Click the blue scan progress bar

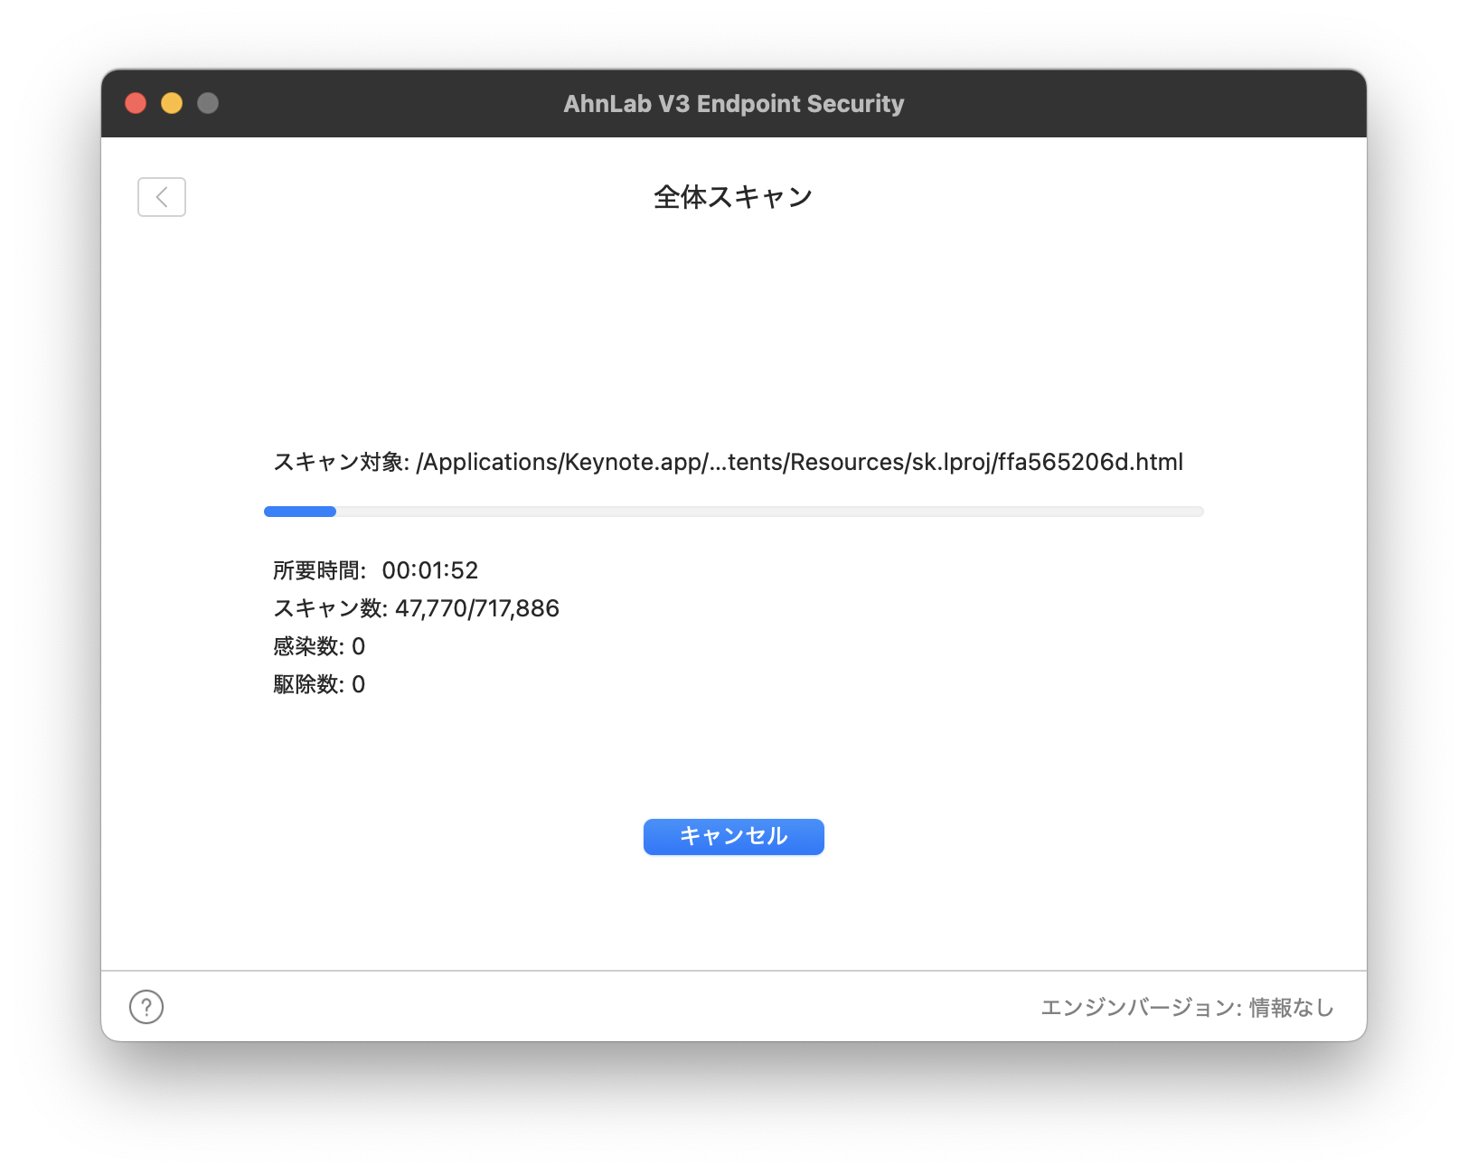(733, 512)
